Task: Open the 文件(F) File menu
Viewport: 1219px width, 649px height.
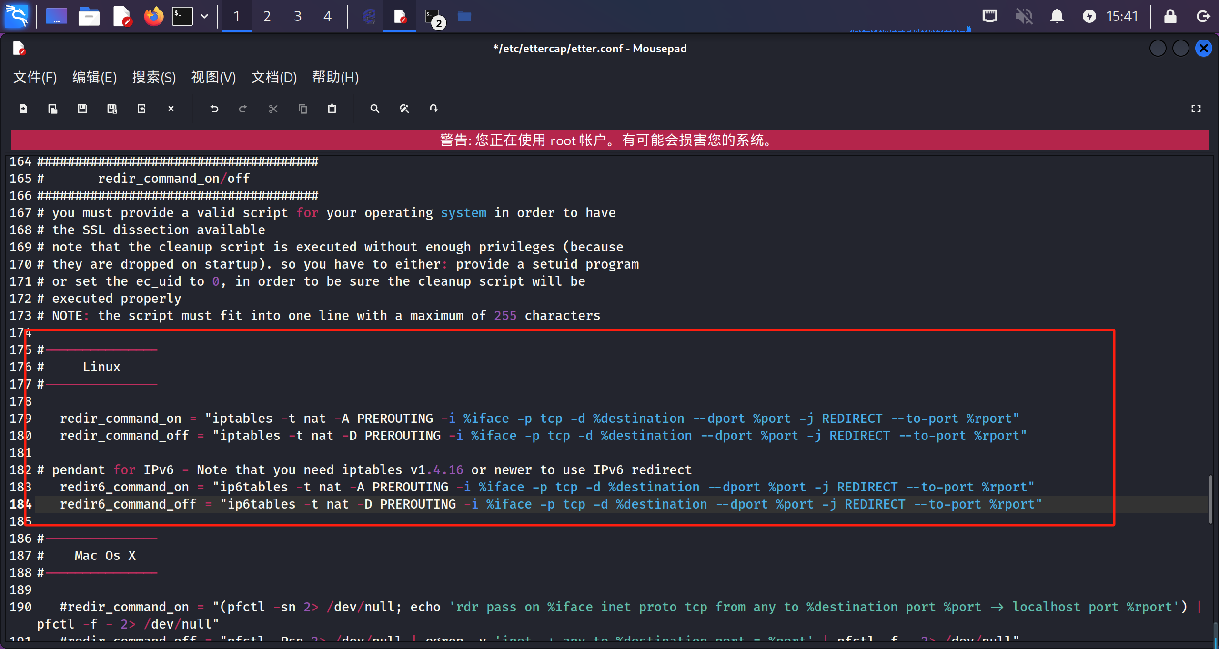Action: tap(35, 77)
